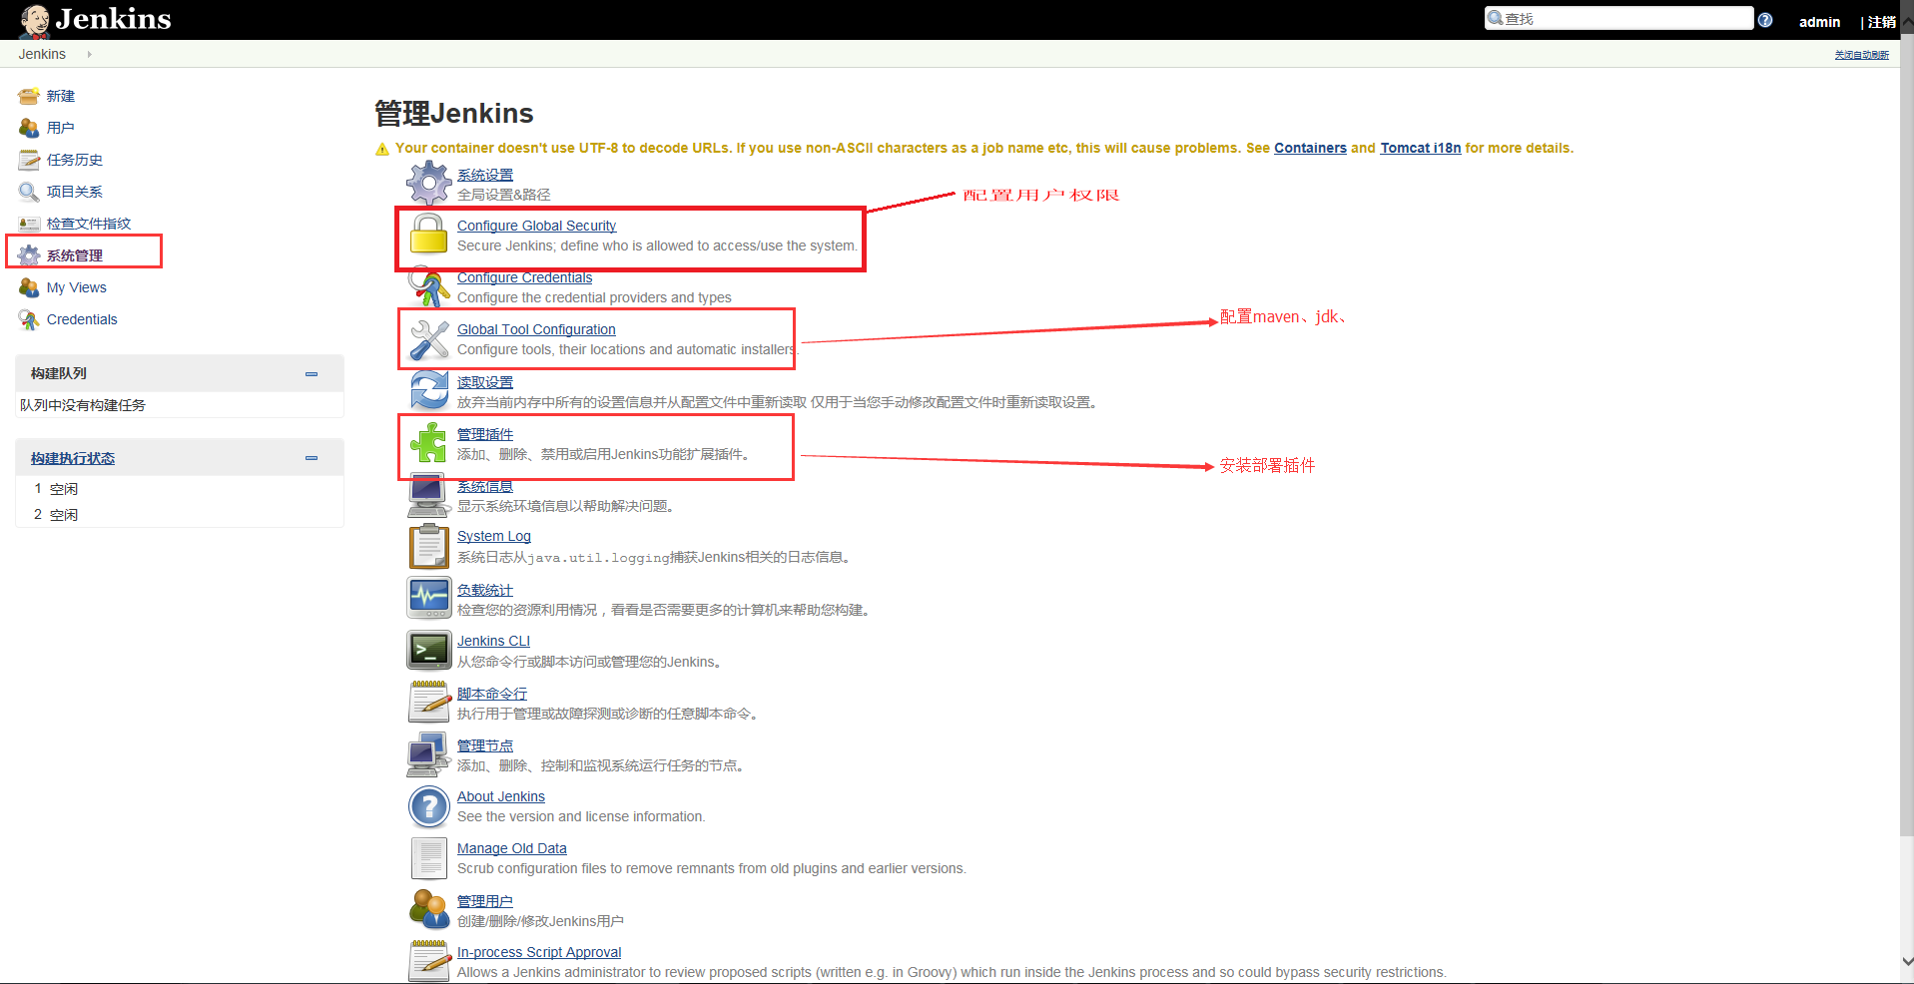Click the Jenkins logo in the header
1914x984 pixels.
pyautogui.click(x=96, y=20)
